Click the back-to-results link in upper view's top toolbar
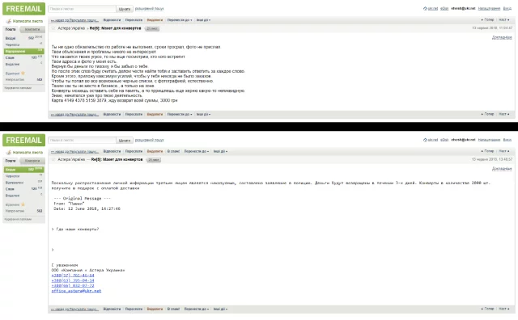The width and height of the screenshot is (518, 320). [74, 20]
